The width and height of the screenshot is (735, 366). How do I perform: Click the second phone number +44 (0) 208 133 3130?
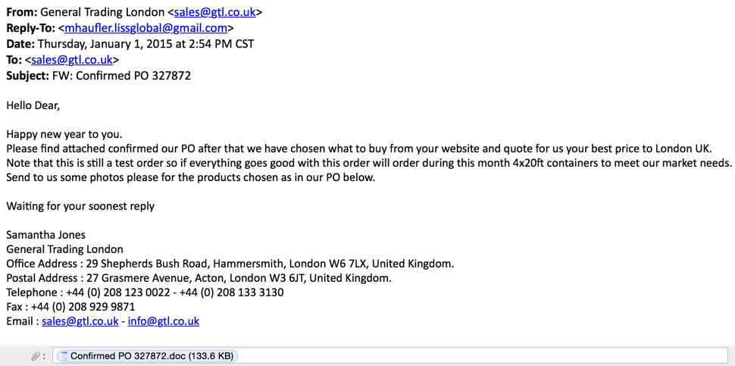231,292
